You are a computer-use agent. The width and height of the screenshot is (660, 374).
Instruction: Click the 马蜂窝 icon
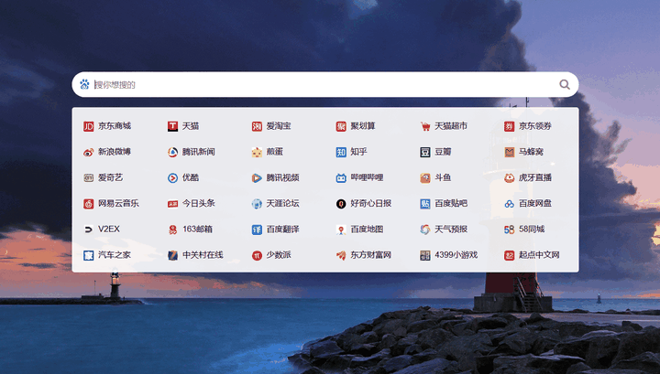click(x=510, y=152)
